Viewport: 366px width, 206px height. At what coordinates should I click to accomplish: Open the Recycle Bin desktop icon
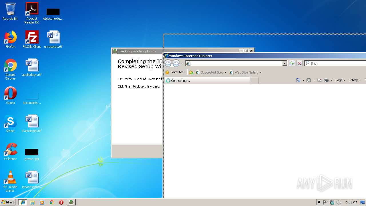tap(10, 11)
